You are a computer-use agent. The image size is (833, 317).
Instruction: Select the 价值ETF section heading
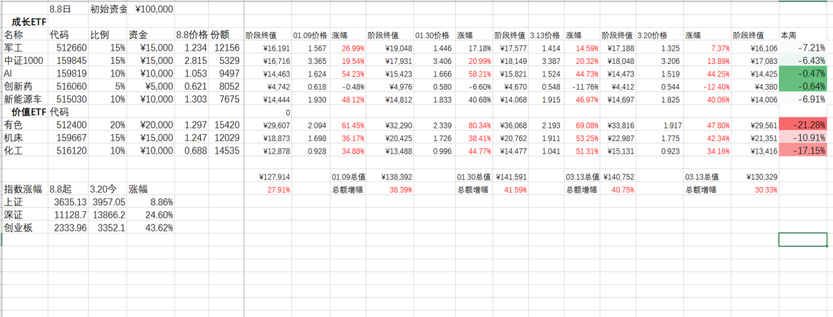tap(29, 112)
